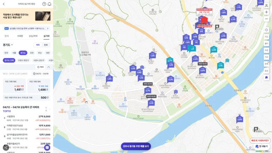Collapse the filter section with chevron
Image resolution: width=272 pixels, height=153 pixels.
coord(49,67)
